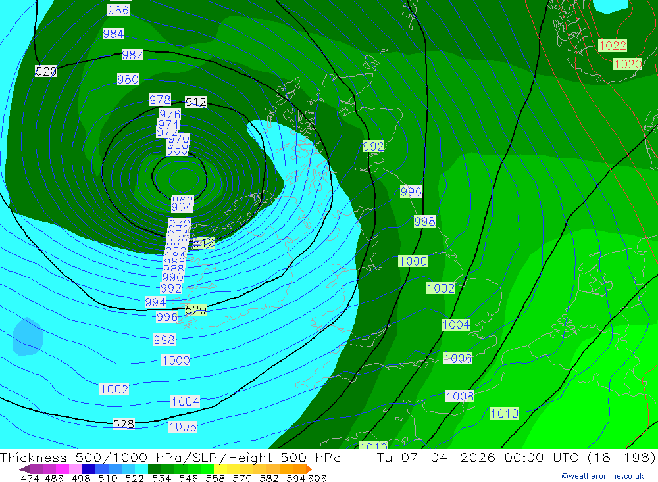
Task: Open the weatheronline.co.uk copyright link
Action: 603,476
